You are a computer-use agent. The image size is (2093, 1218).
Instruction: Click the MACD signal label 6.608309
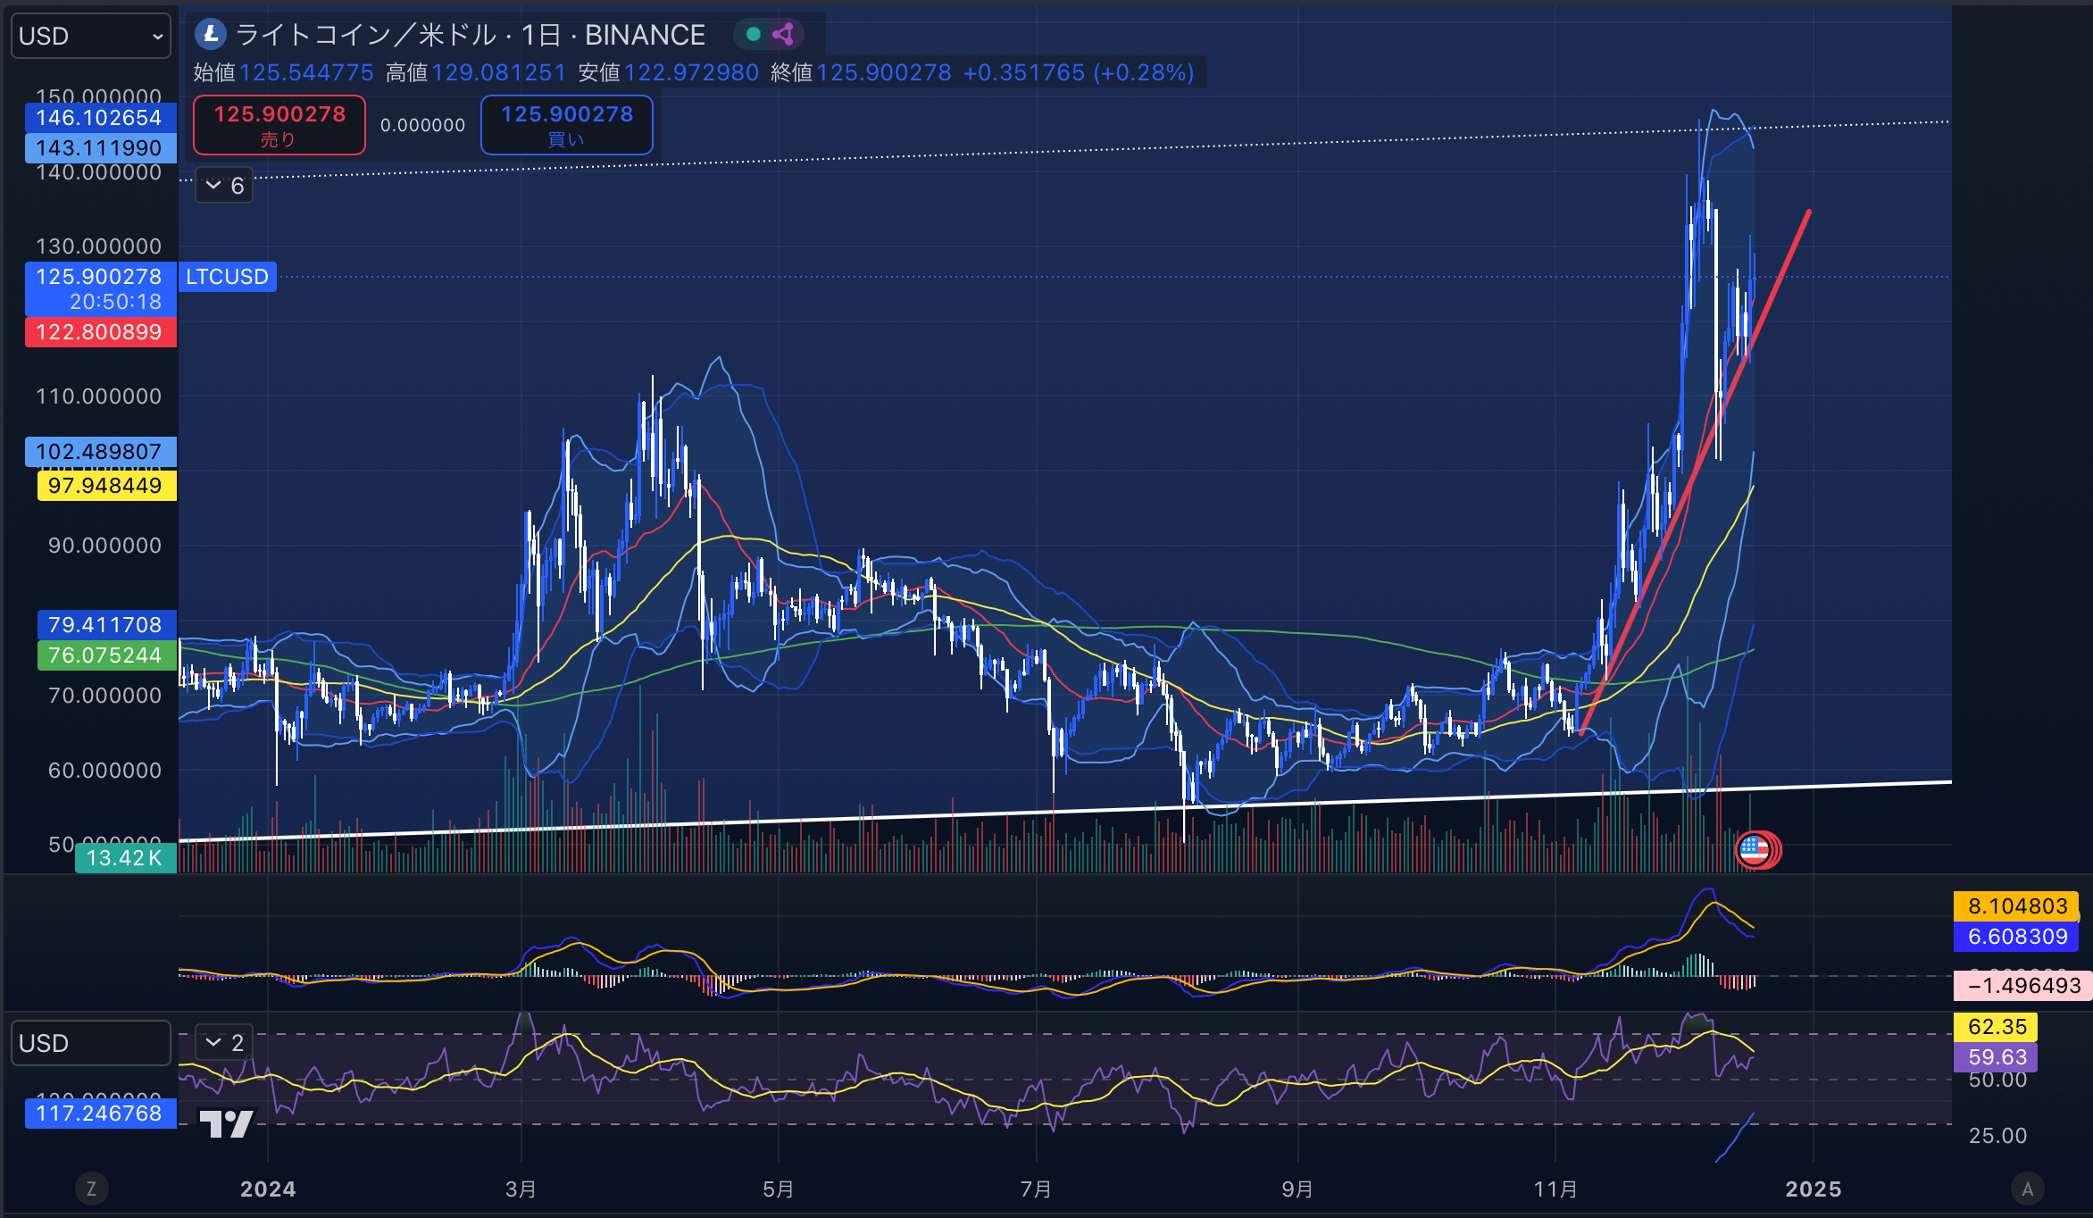(x=2017, y=937)
